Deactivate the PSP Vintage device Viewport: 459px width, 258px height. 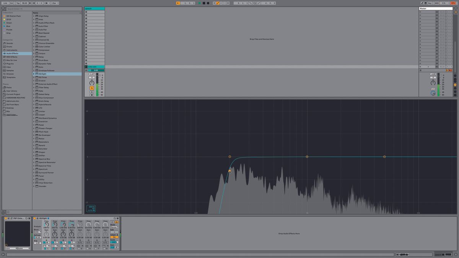5,218
